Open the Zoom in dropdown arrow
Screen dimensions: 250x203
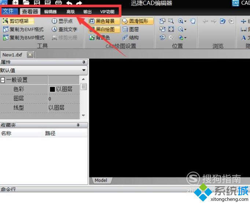[x=185, y=21]
